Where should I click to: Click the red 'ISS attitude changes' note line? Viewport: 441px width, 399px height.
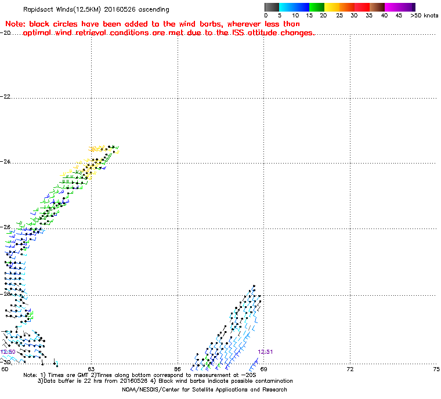coord(168,33)
